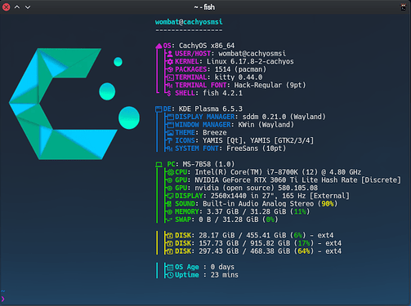Click the picture icon beside THEME
Screen dimensions: 411x306
click(170, 133)
